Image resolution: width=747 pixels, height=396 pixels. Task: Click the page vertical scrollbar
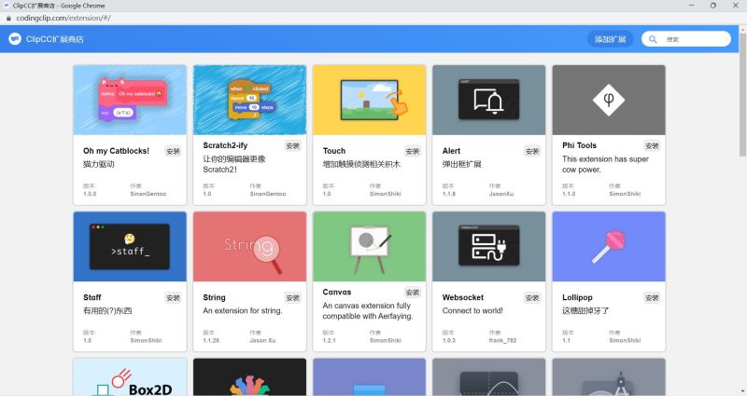pyautogui.click(x=742, y=93)
